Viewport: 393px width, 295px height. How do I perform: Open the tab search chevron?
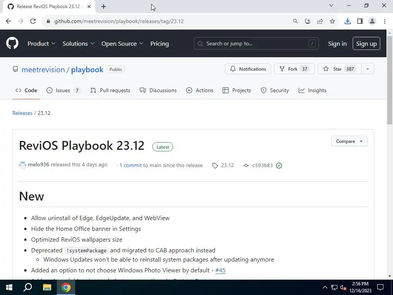331,5
